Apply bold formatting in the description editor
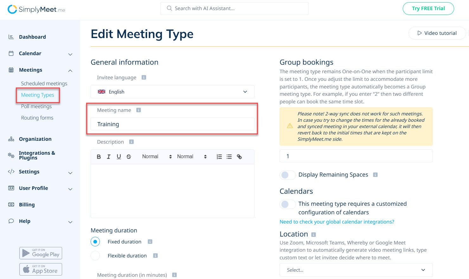The image size is (469, 279). (x=99, y=156)
